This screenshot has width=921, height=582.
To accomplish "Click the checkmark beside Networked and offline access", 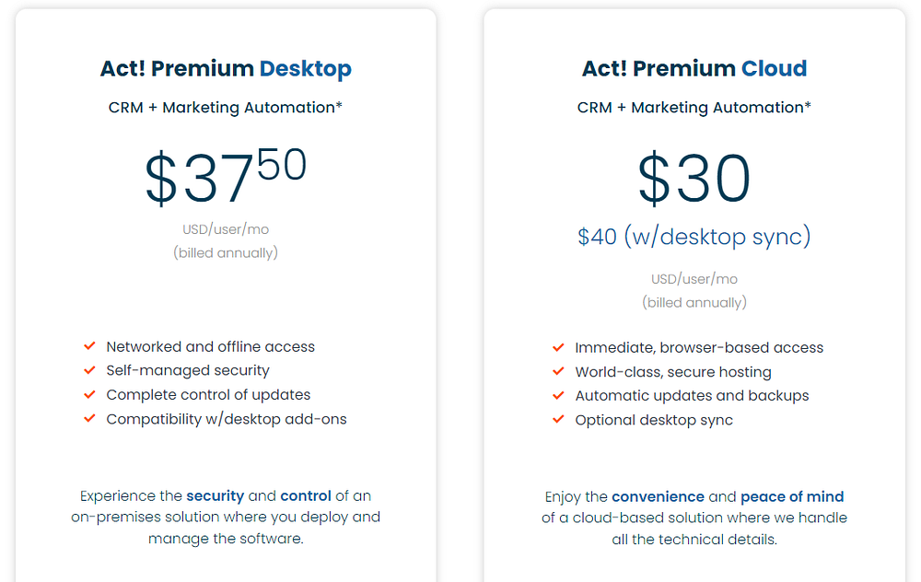I will 89,346.
